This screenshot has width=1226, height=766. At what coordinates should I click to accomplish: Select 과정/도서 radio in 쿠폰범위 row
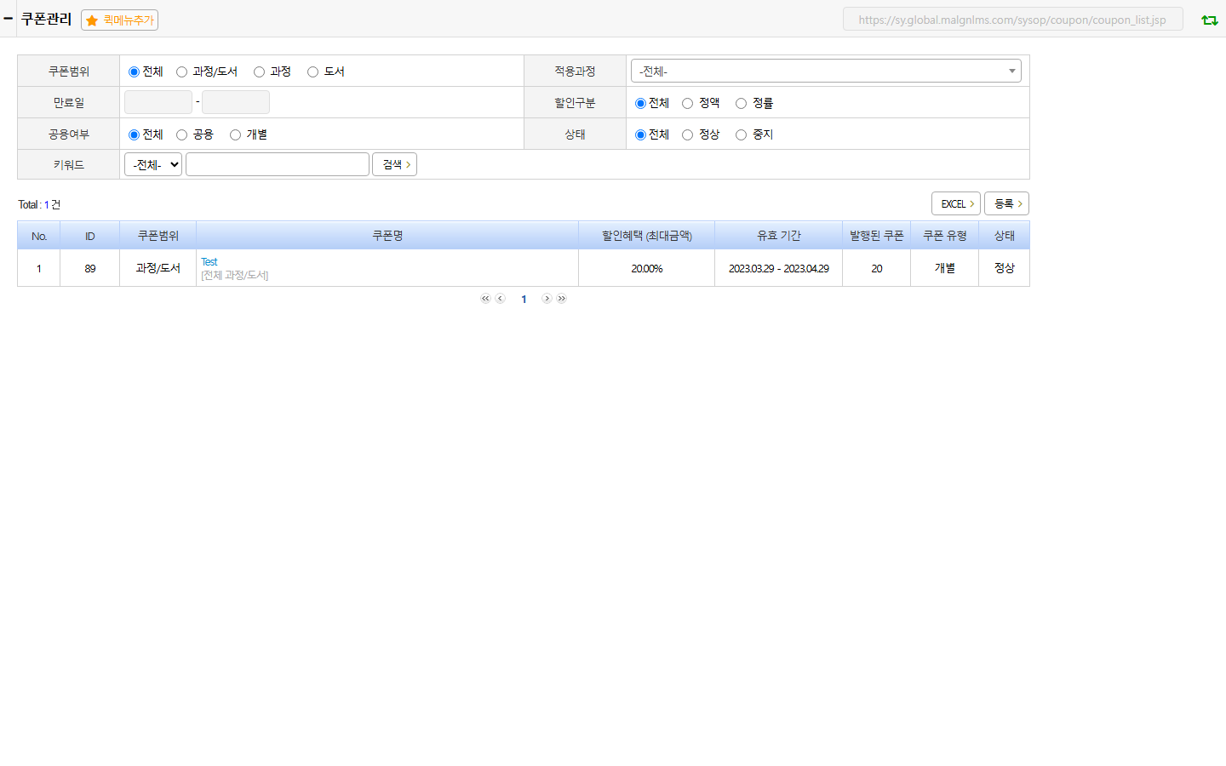[181, 71]
